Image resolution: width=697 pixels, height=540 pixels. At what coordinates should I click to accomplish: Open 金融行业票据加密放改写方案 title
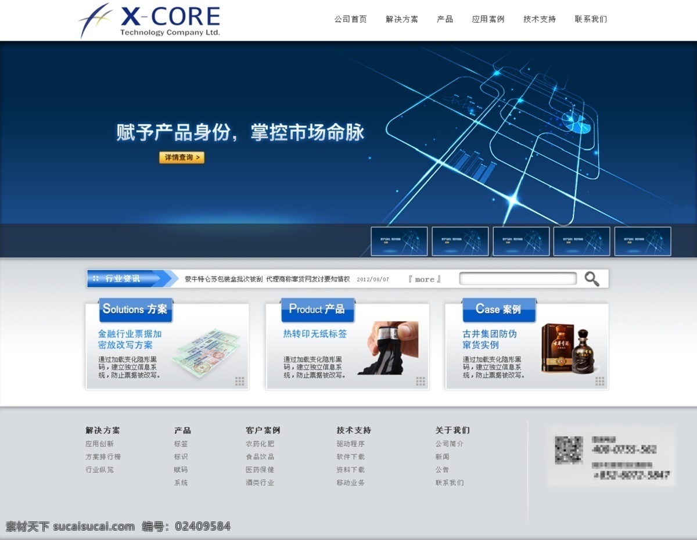(x=130, y=339)
